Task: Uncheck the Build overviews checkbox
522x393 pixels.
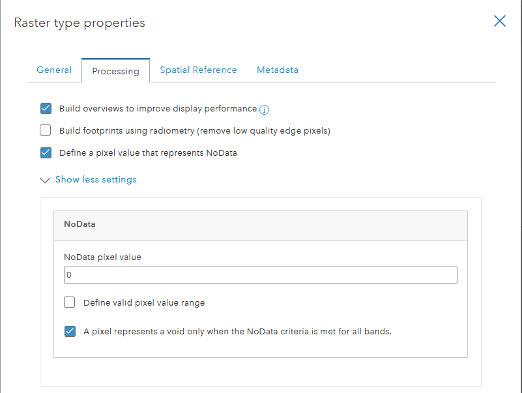Action: click(x=46, y=109)
